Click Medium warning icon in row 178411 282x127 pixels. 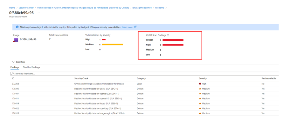[200, 98]
